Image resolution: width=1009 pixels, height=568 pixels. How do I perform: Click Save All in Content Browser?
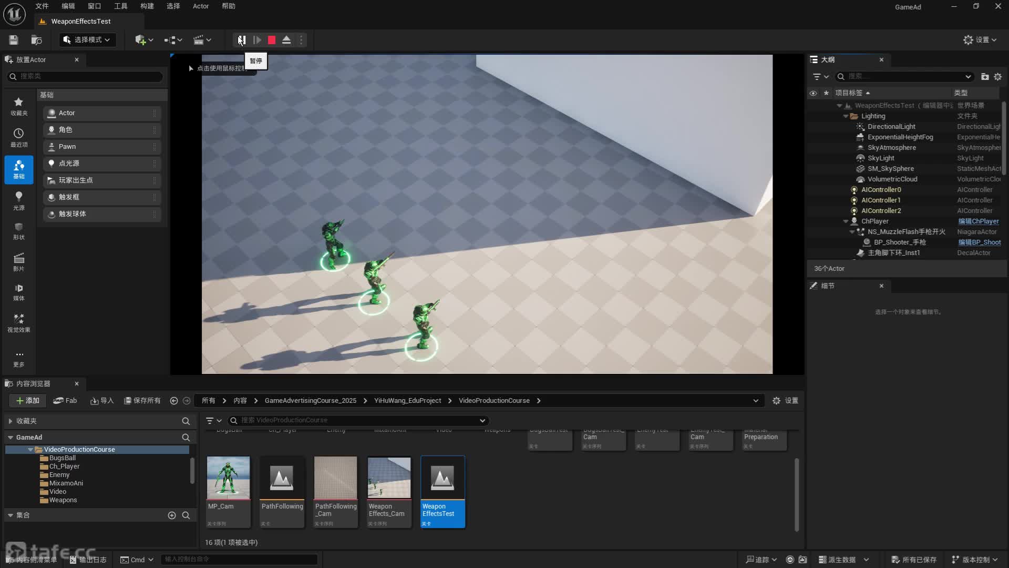142,401
